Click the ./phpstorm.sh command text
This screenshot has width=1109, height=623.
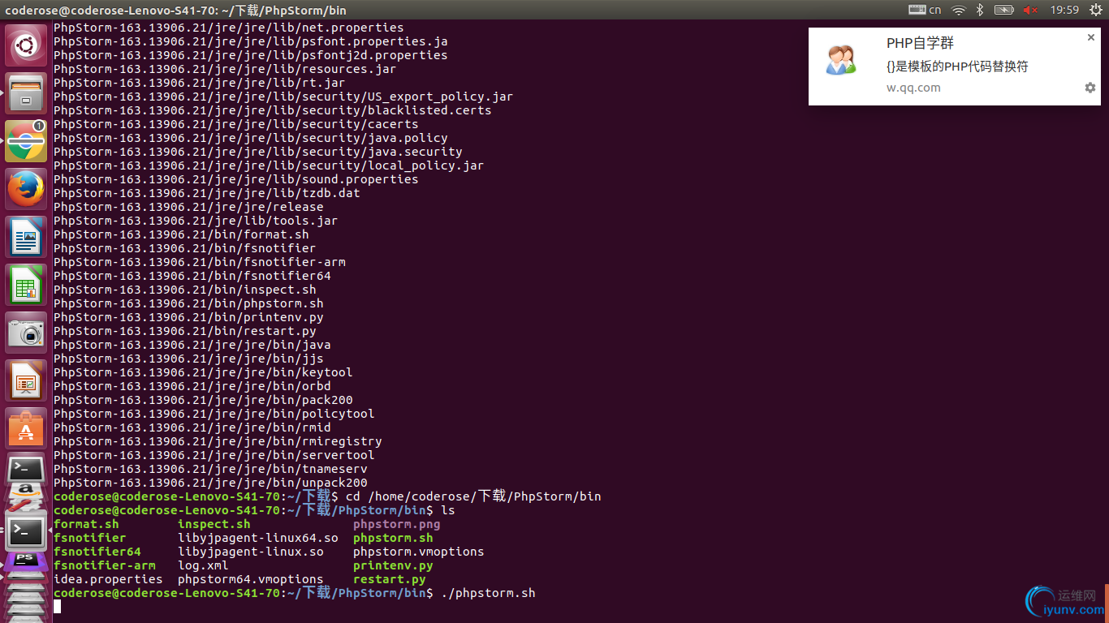[488, 593]
